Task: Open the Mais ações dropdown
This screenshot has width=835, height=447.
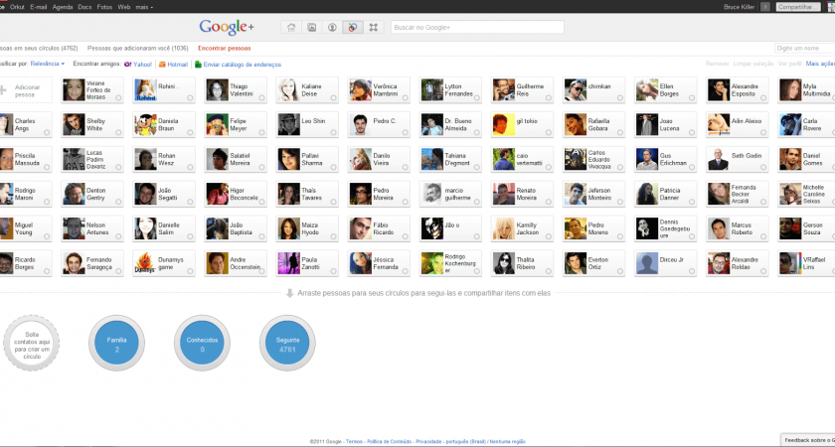Action: pos(820,64)
